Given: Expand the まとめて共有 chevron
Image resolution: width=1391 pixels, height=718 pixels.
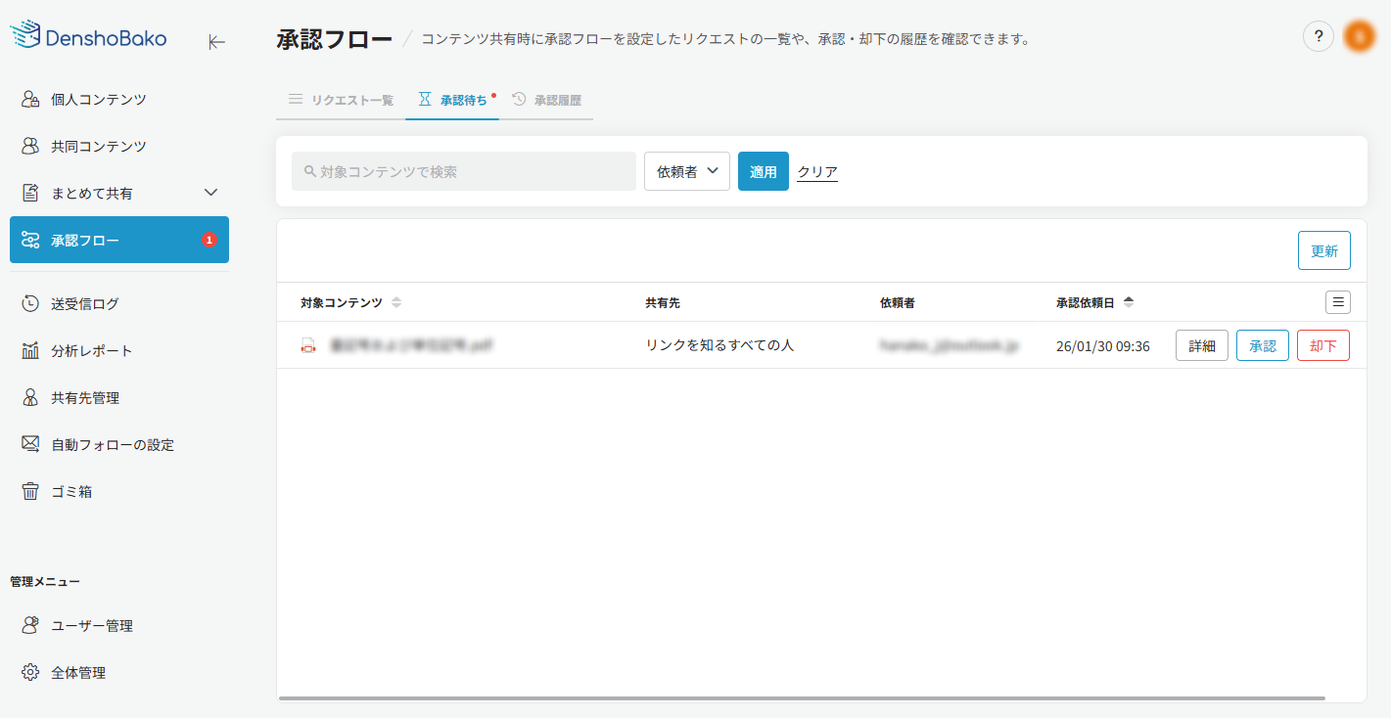Looking at the screenshot, I should click(x=210, y=193).
